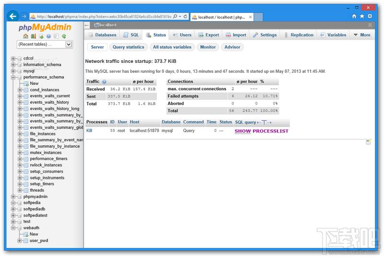Click the reload navigation icon in sidebar
This screenshot has height=257, width=384.
click(64, 36)
